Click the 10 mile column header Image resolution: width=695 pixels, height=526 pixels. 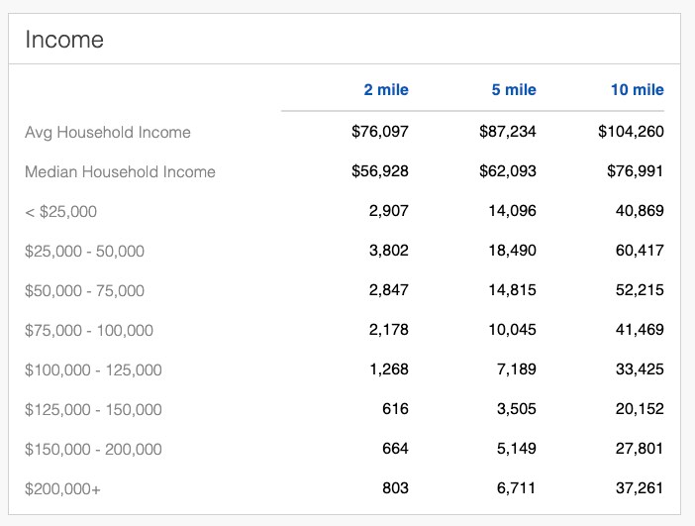click(x=637, y=90)
